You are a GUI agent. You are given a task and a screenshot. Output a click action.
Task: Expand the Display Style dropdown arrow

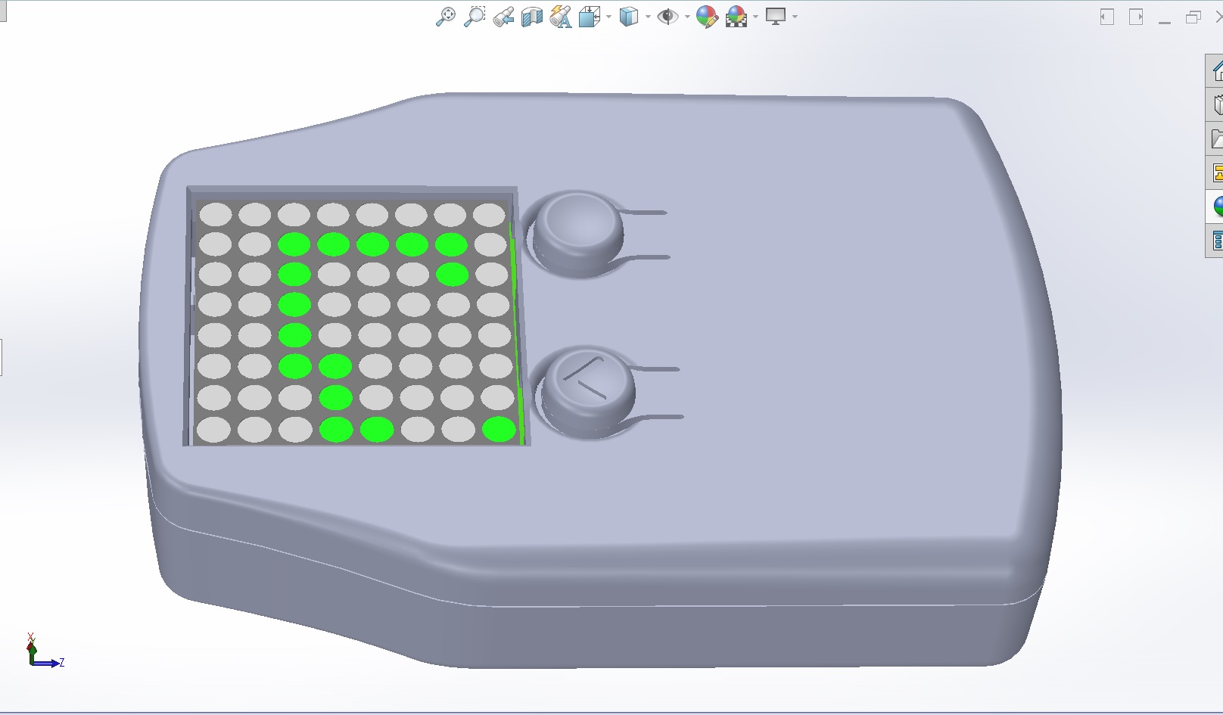(x=648, y=17)
